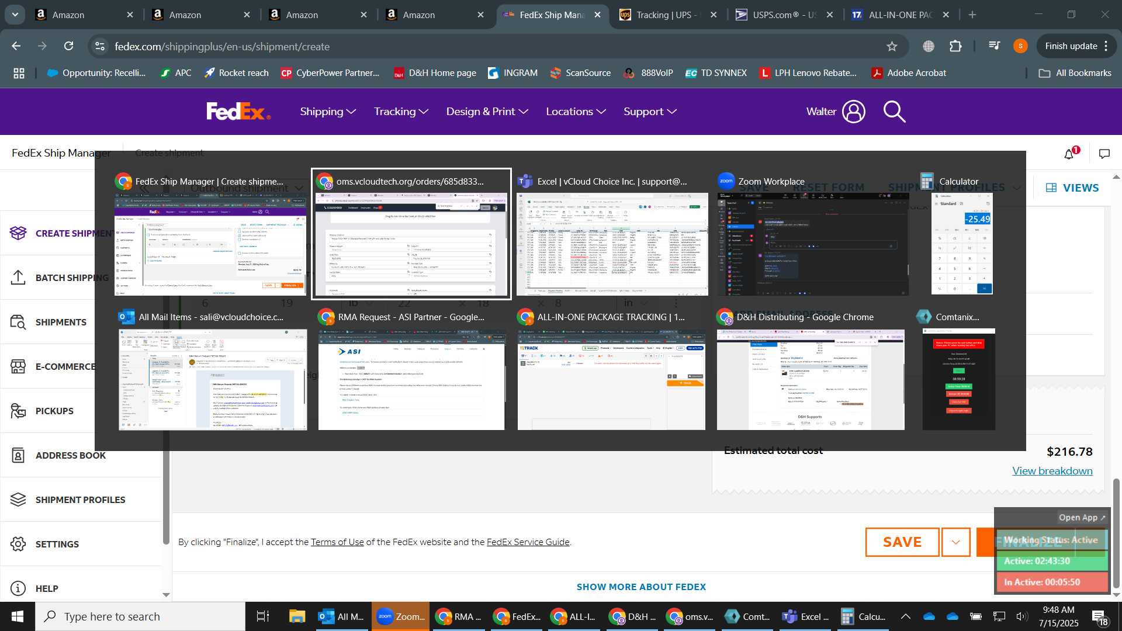The image size is (1122, 631).
Task: Open the FedEx Service Guide link
Action: click(x=528, y=542)
